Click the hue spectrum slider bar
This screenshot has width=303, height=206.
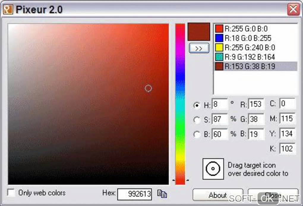click(x=180, y=104)
